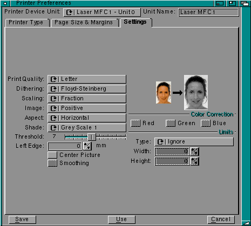
Task: Enable the Center Picture checkbox
Action: [52, 155]
